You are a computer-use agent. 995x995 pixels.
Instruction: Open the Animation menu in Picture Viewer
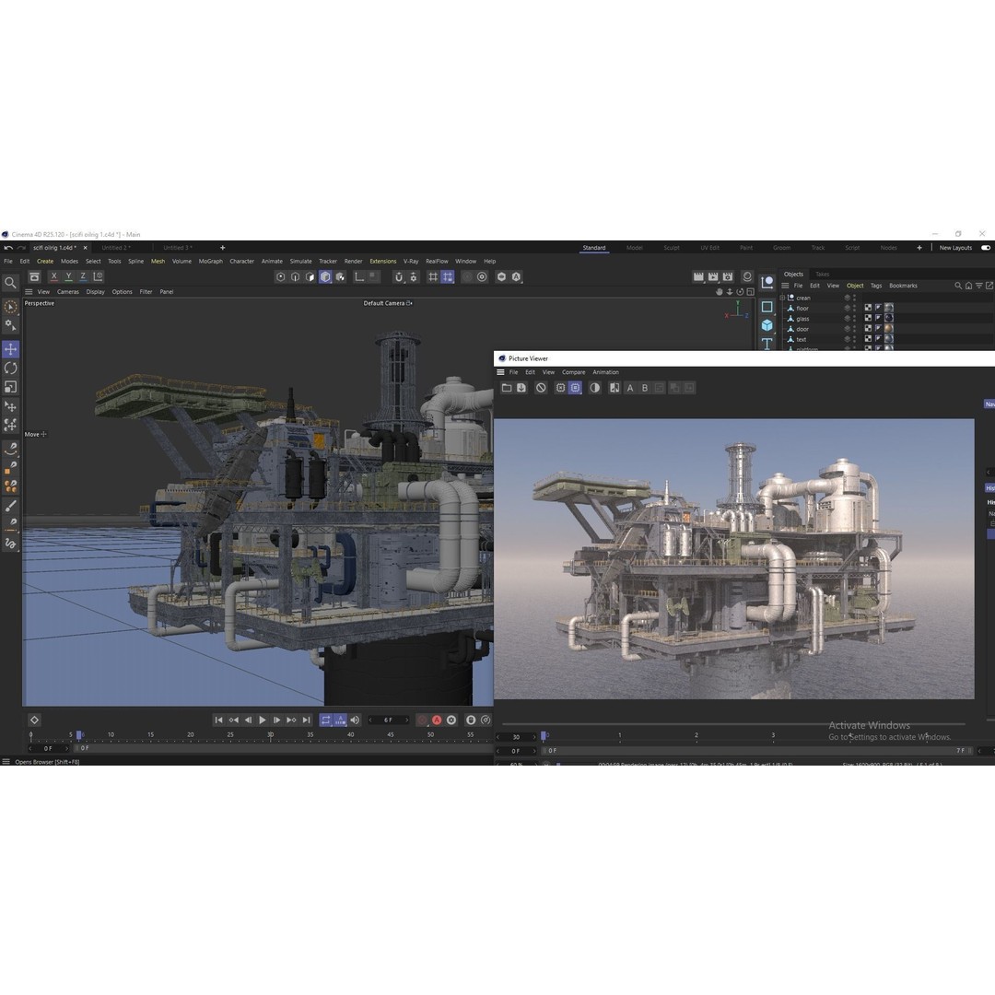pyautogui.click(x=606, y=372)
